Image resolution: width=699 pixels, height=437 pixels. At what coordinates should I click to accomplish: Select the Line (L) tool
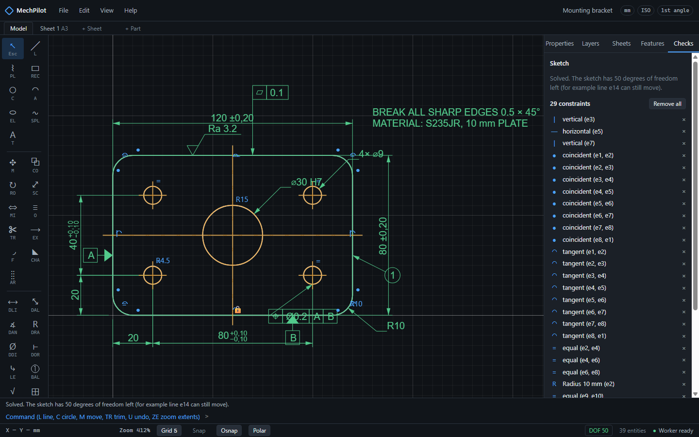[35, 49]
